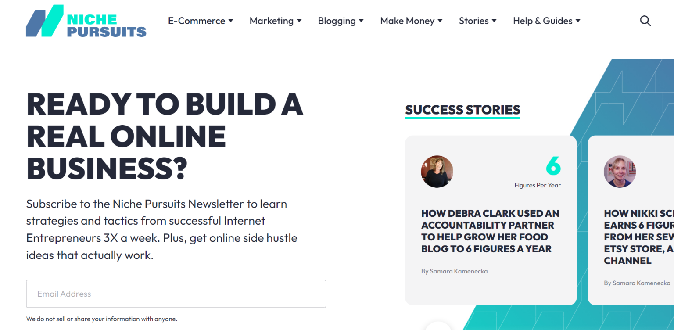Click Nikki's circular profile photo
The image size is (674, 330).
tap(620, 172)
